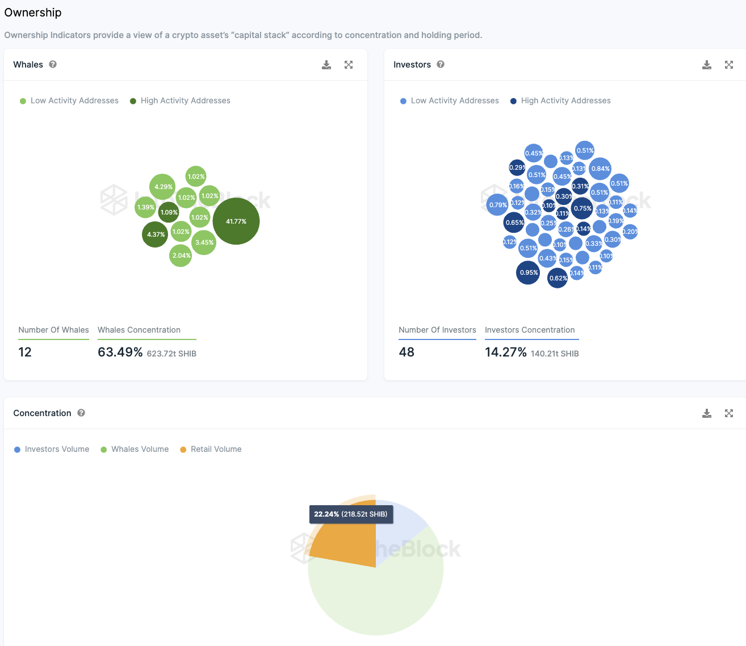
Task: Toggle Investors Low Activity Addresses legend
Action: [x=450, y=100]
